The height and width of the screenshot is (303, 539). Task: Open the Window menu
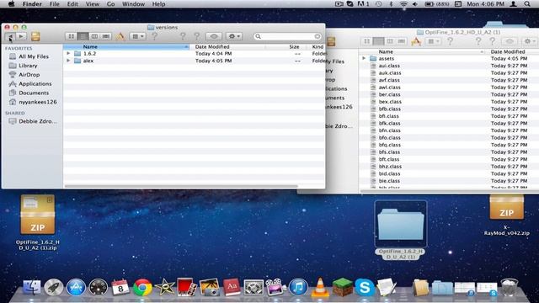coord(133,4)
